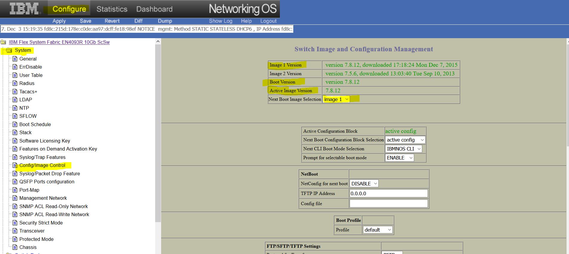Open the Boot Profile dropdown
The image size is (569, 254).
377,230
